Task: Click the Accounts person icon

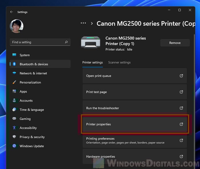Action: [14, 100]
